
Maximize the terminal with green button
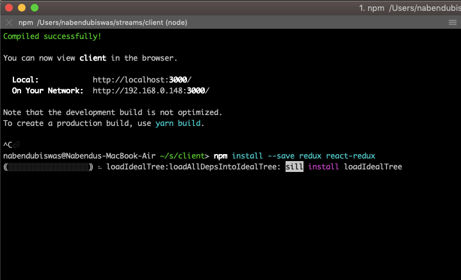coord(35,8)
